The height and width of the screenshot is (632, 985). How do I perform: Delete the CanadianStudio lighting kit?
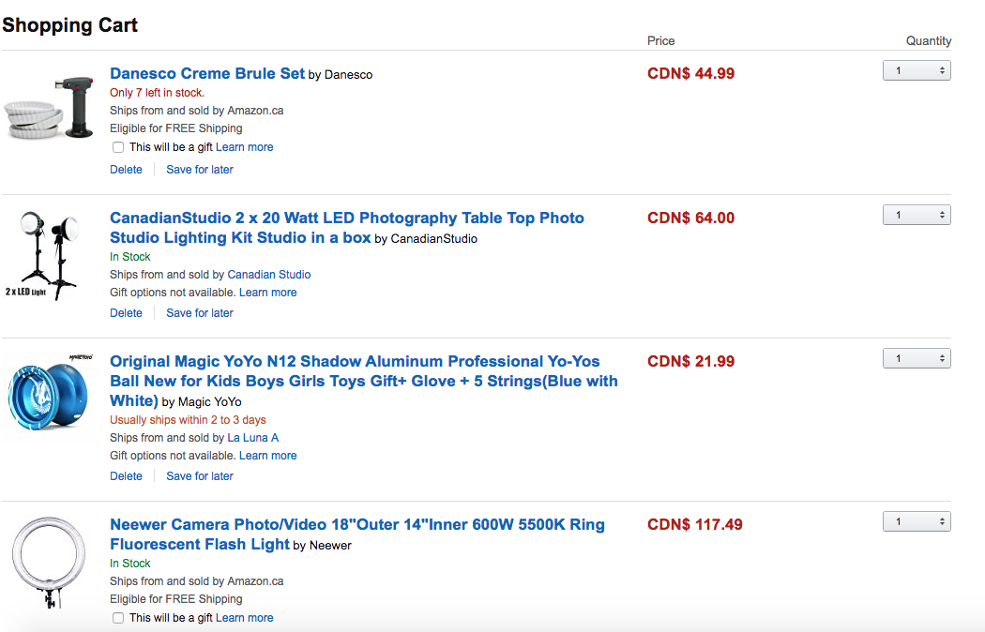click(126, 313)
